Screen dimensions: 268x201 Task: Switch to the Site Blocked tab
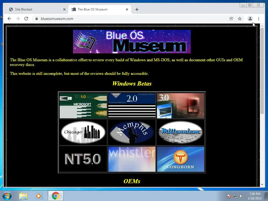(35, 9)
